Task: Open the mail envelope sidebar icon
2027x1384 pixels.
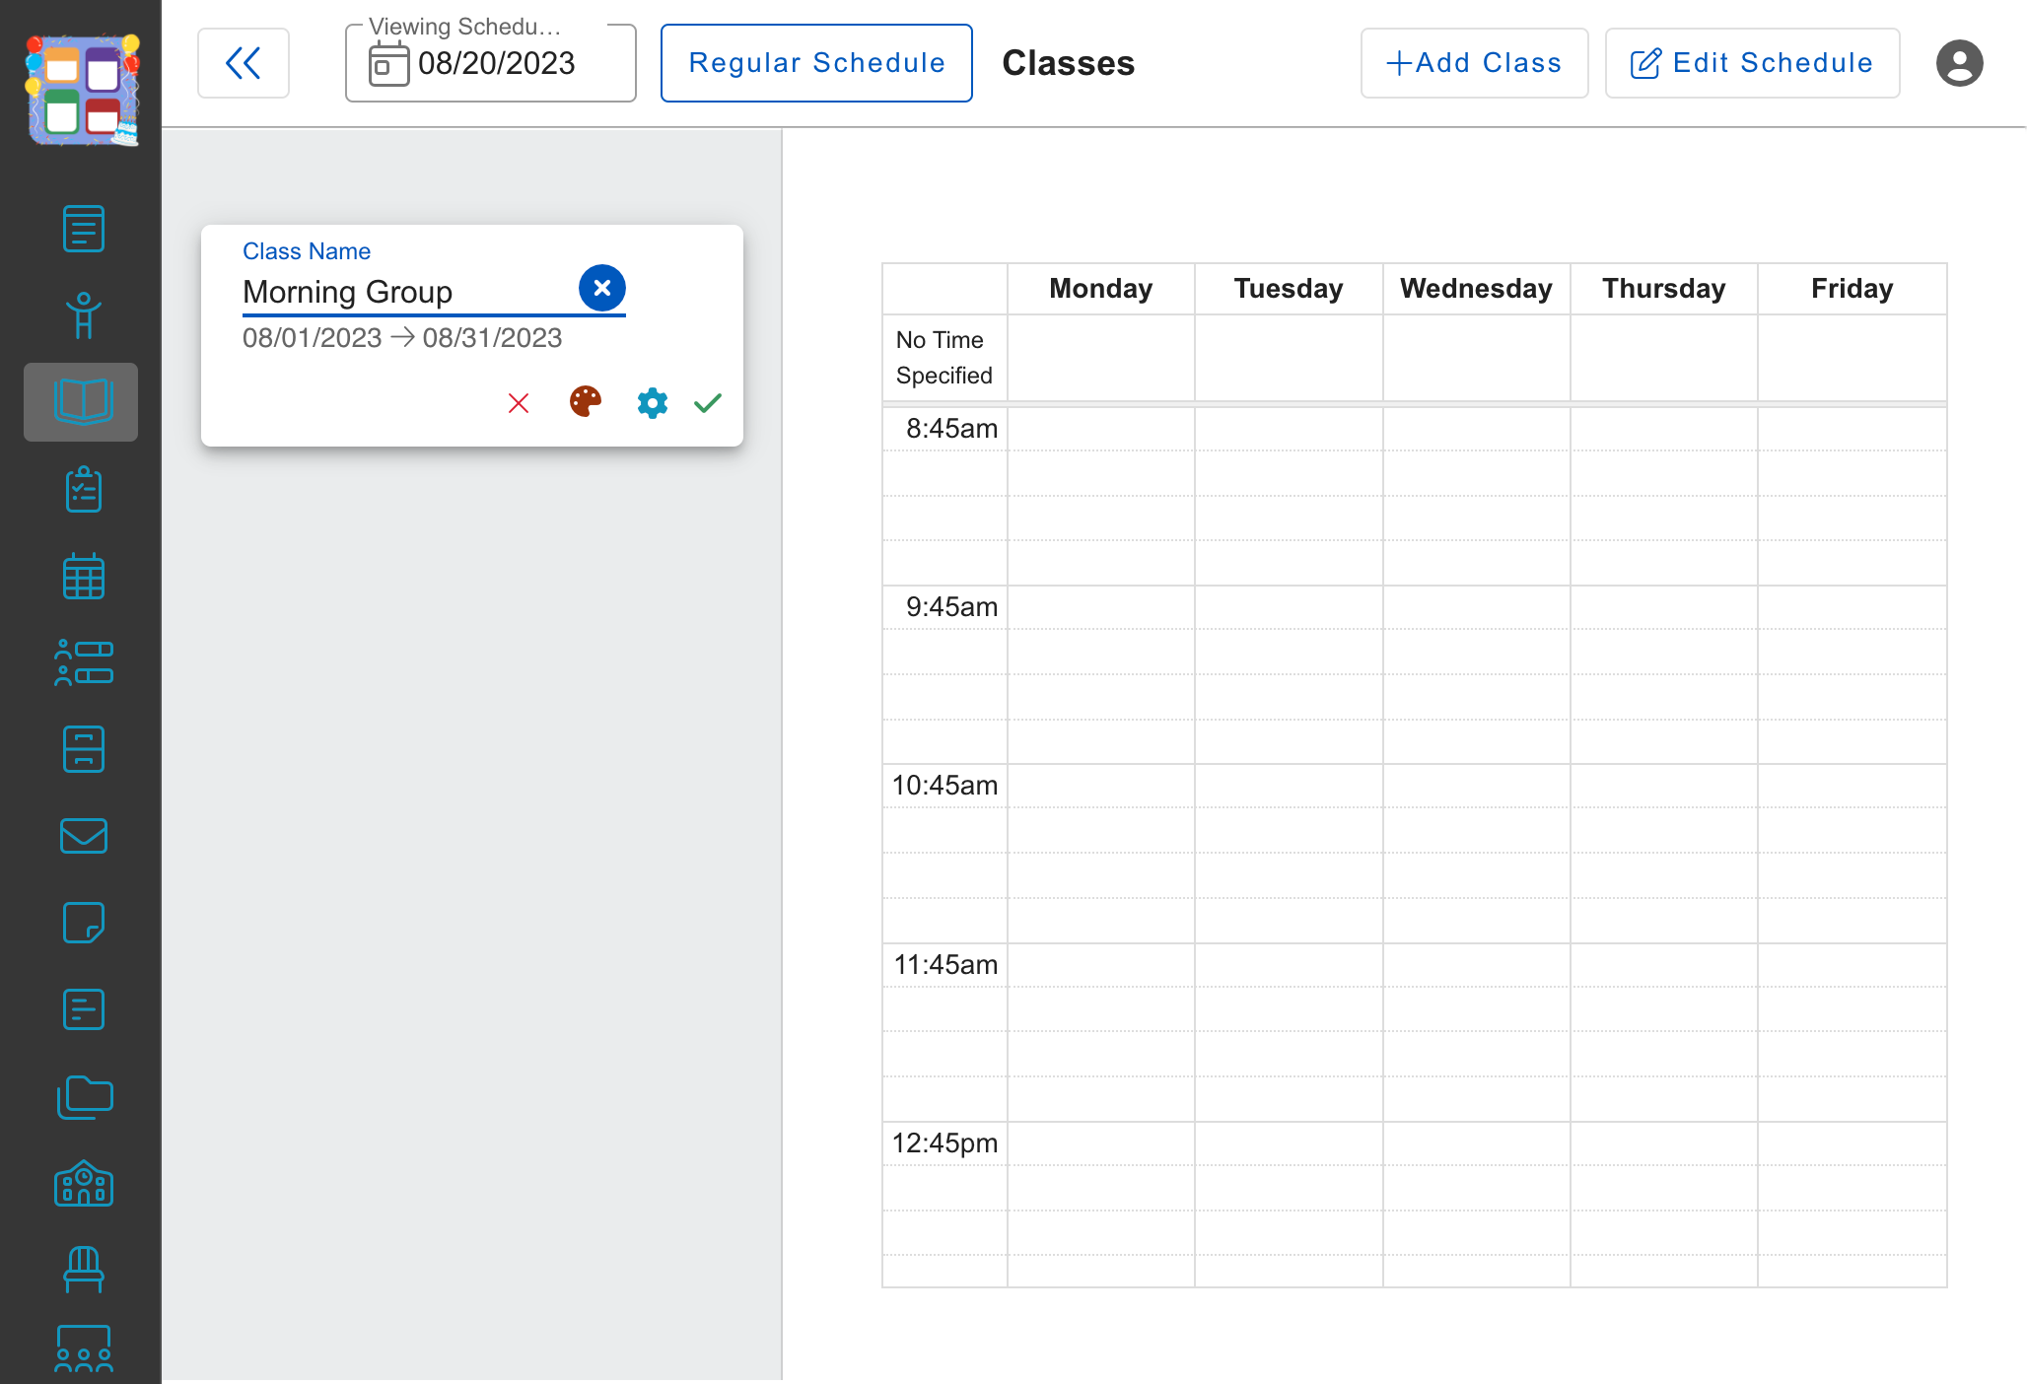Action: coord(84,836)
